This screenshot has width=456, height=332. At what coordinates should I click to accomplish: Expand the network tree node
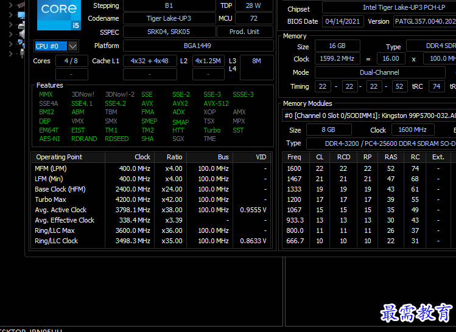pos(10,44)
